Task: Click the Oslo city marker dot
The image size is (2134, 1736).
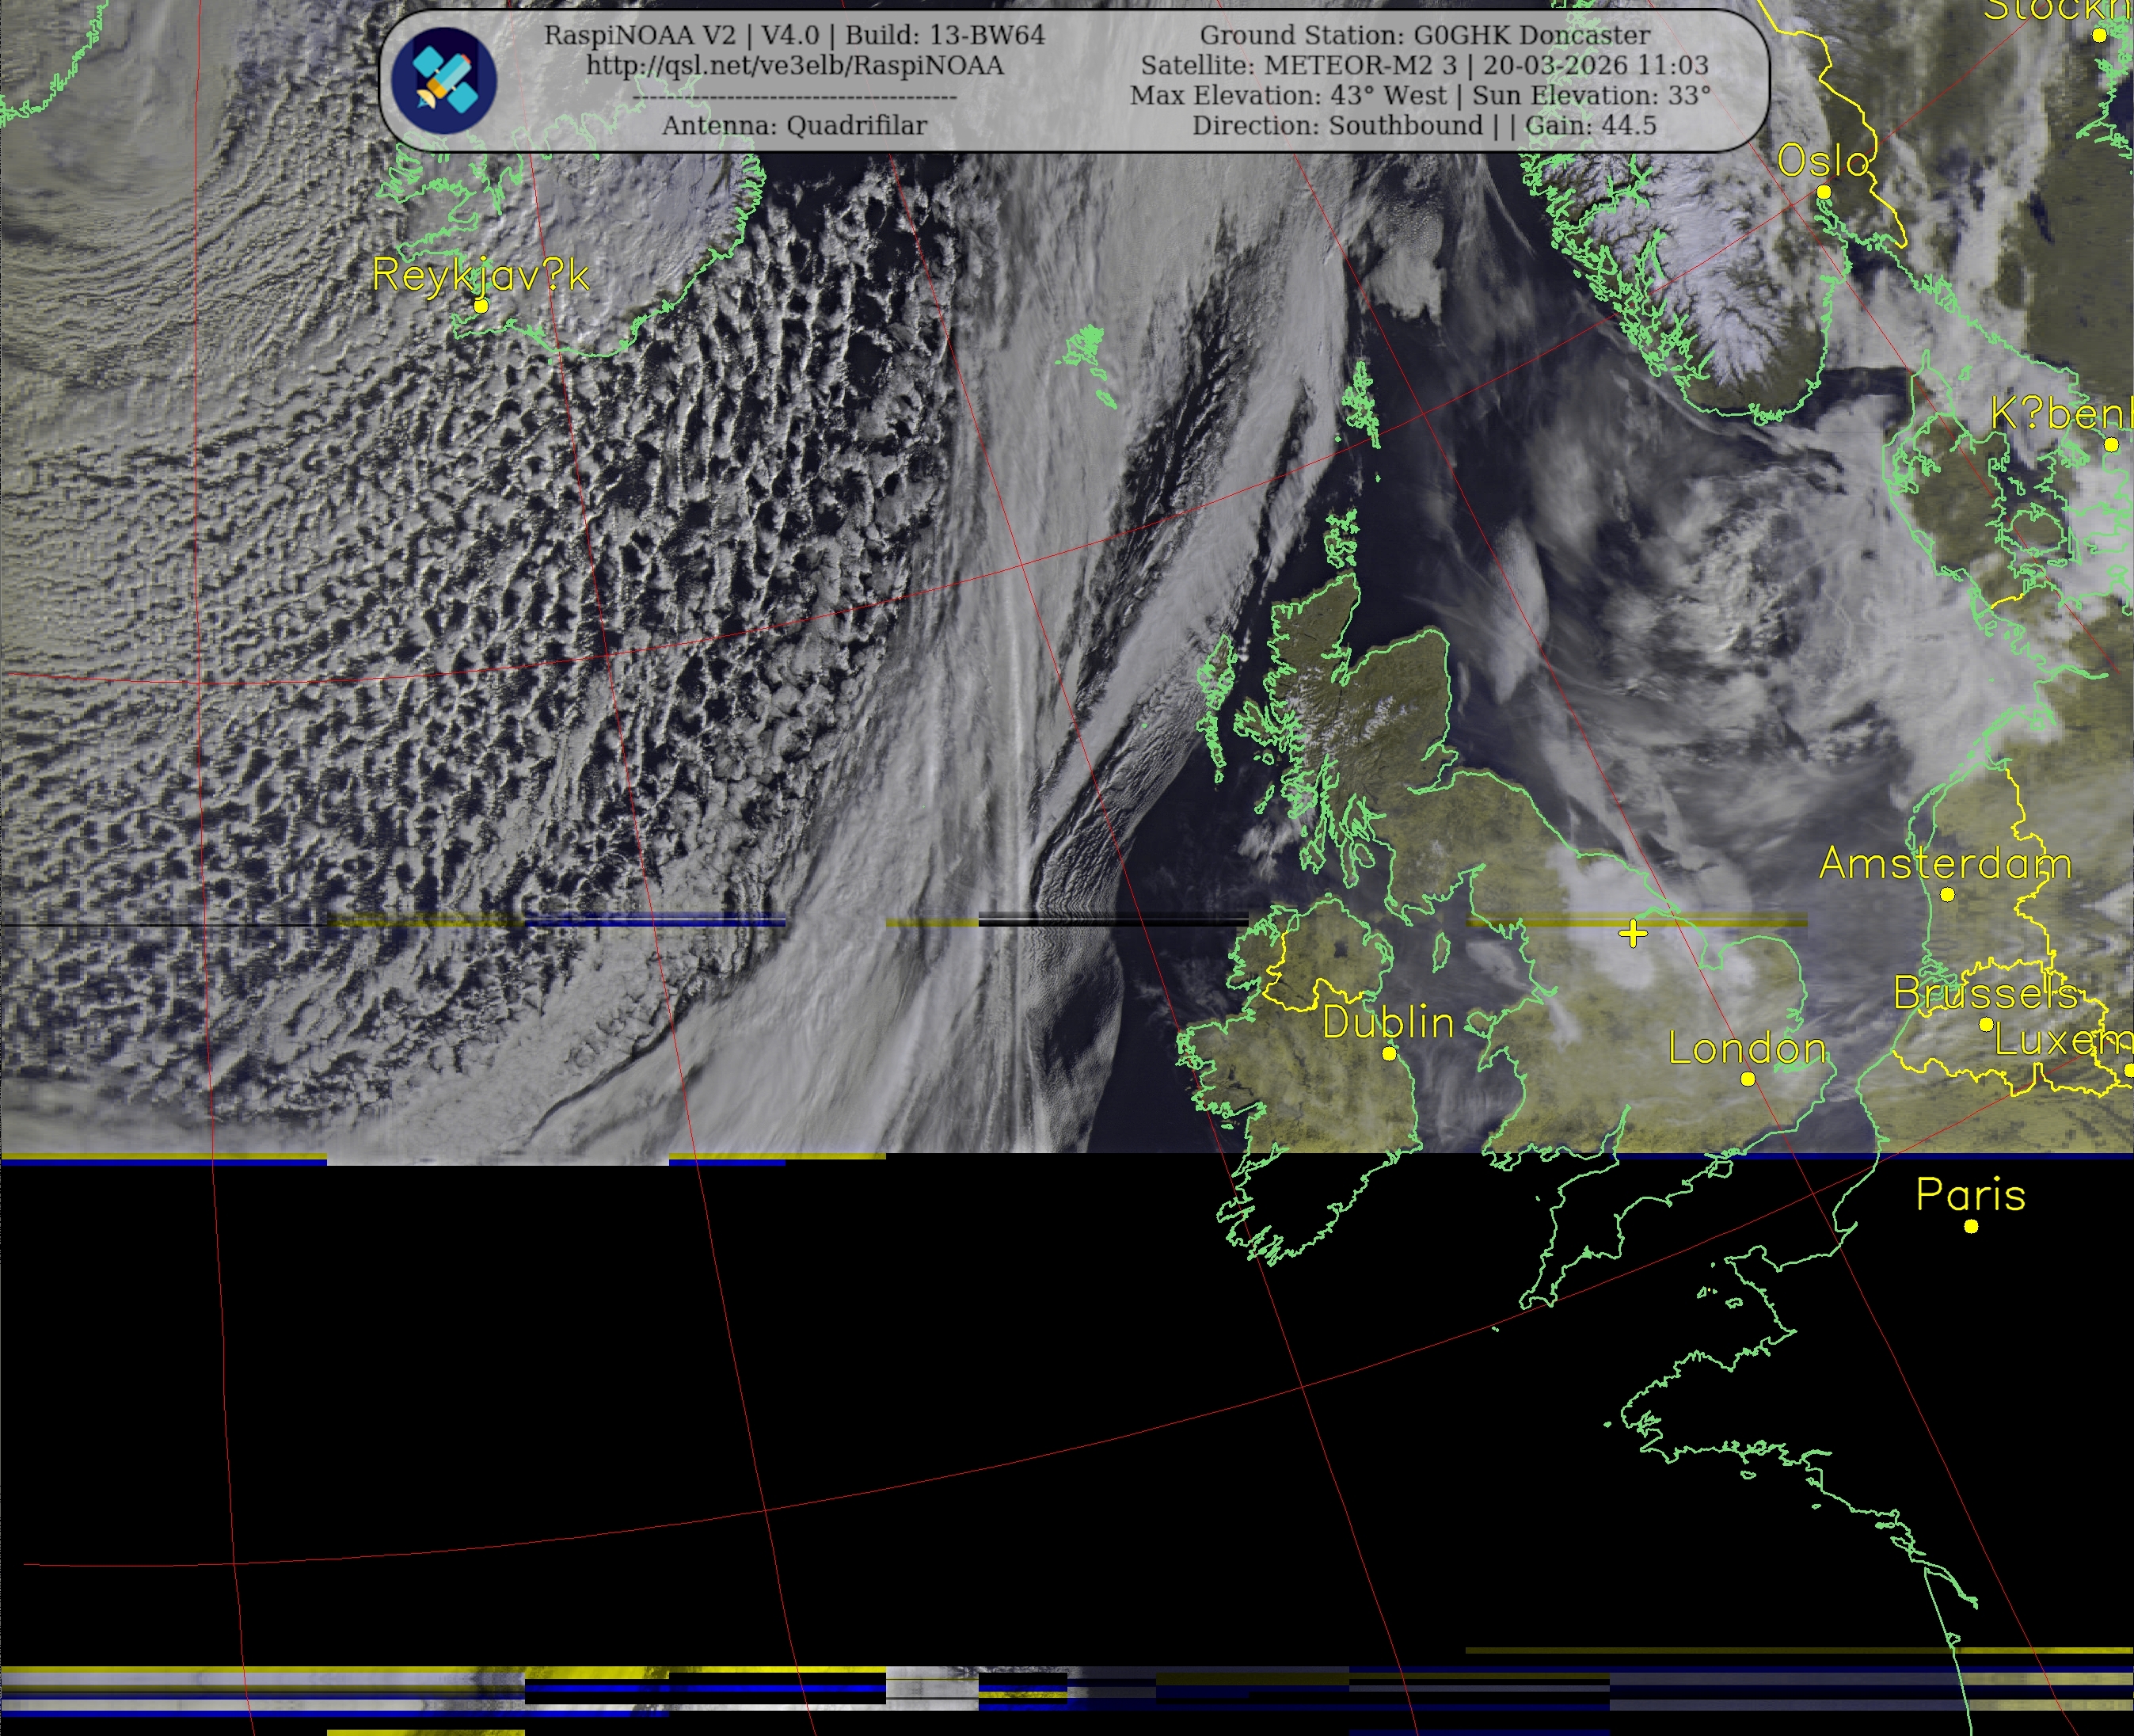Action: pos(1823,192)
